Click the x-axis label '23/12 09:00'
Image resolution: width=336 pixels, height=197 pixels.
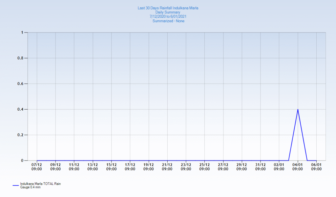pyautogui.click(x=186, y=167)
